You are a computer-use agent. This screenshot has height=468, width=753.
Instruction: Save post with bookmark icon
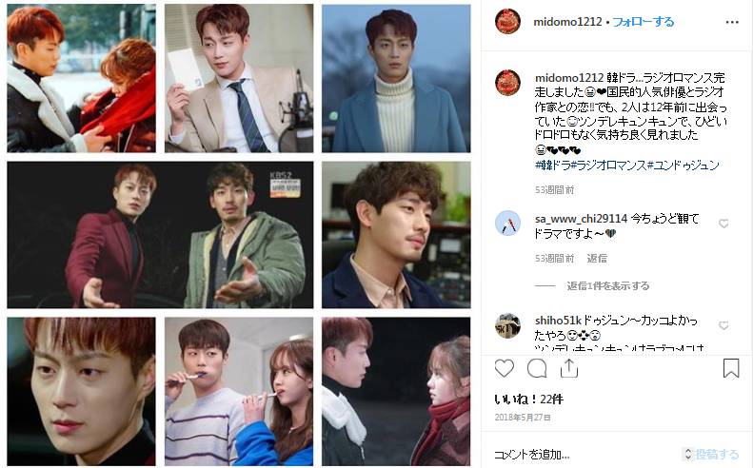[731, 368]
